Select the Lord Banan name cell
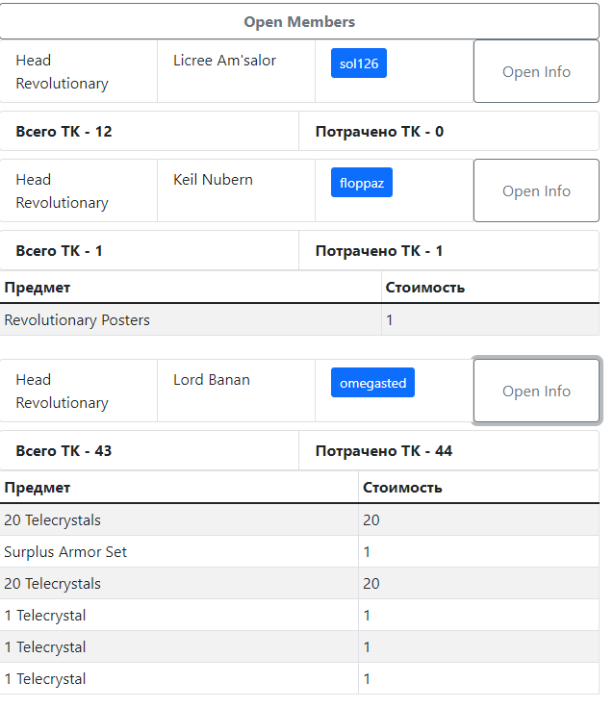 click(x=237, y=391)
